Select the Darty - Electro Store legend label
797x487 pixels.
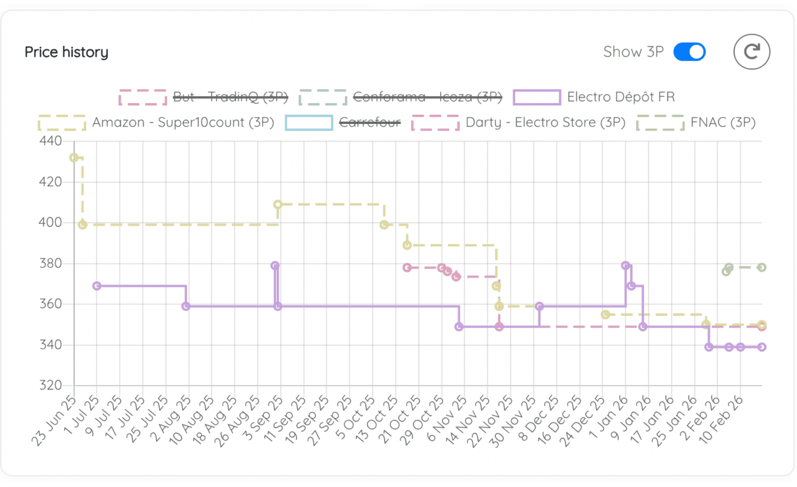(x=546, y=122)
